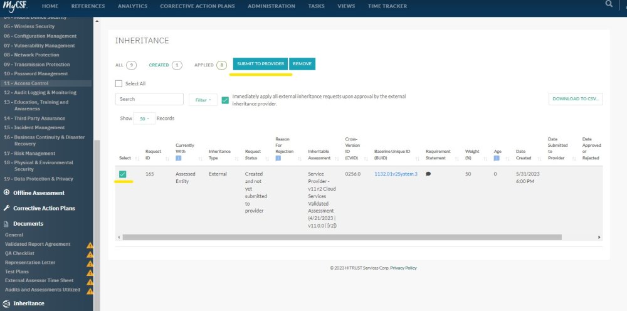Open the Requirement Statement comment bubble icon

pyautogui.click(x=428, y=174)
